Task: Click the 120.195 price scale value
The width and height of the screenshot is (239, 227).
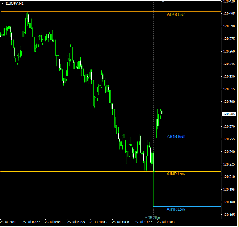Action: [x=229, y=190]
